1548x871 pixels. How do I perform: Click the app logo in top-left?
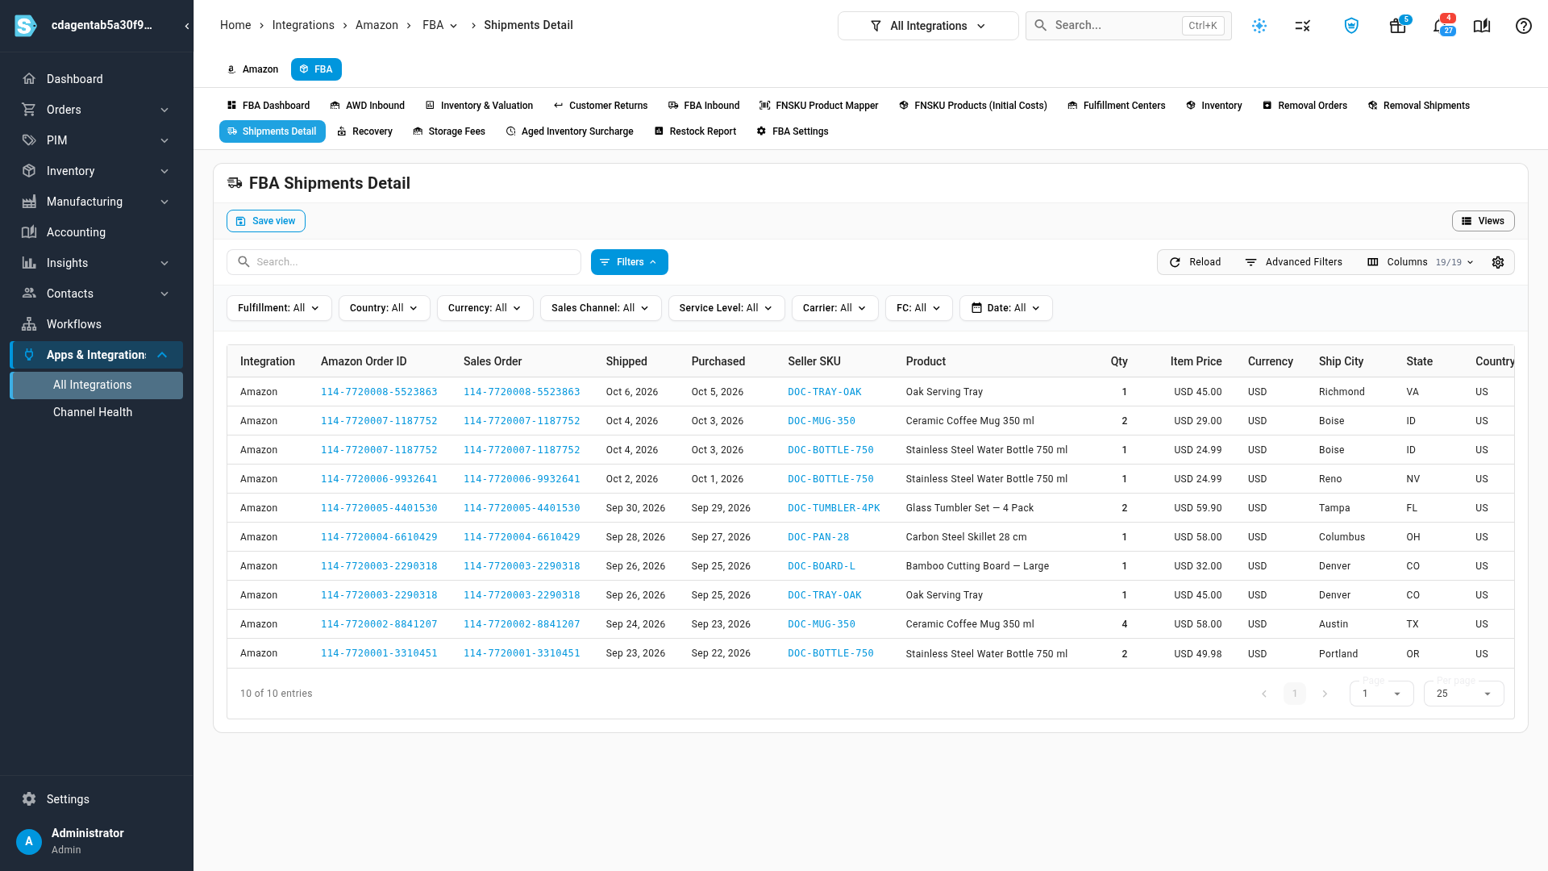point(26,26)
